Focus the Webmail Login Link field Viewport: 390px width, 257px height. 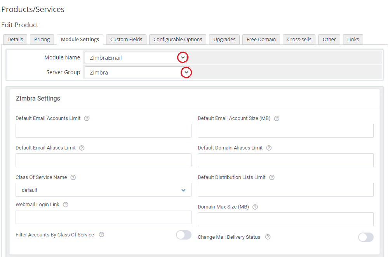pos(103,217)
